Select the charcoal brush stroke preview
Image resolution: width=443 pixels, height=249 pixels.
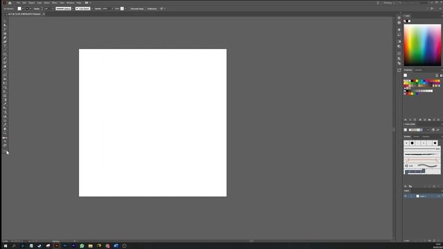point(422,154)
